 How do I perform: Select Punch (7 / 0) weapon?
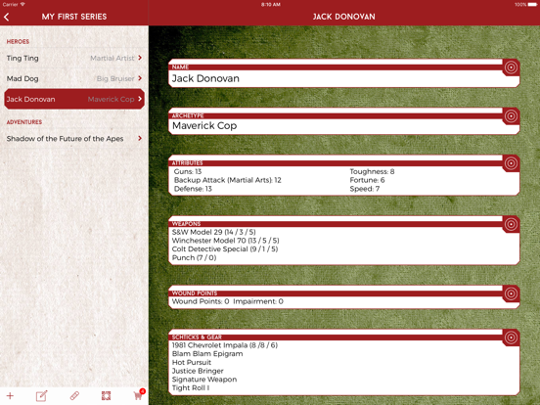pos(194,258)
